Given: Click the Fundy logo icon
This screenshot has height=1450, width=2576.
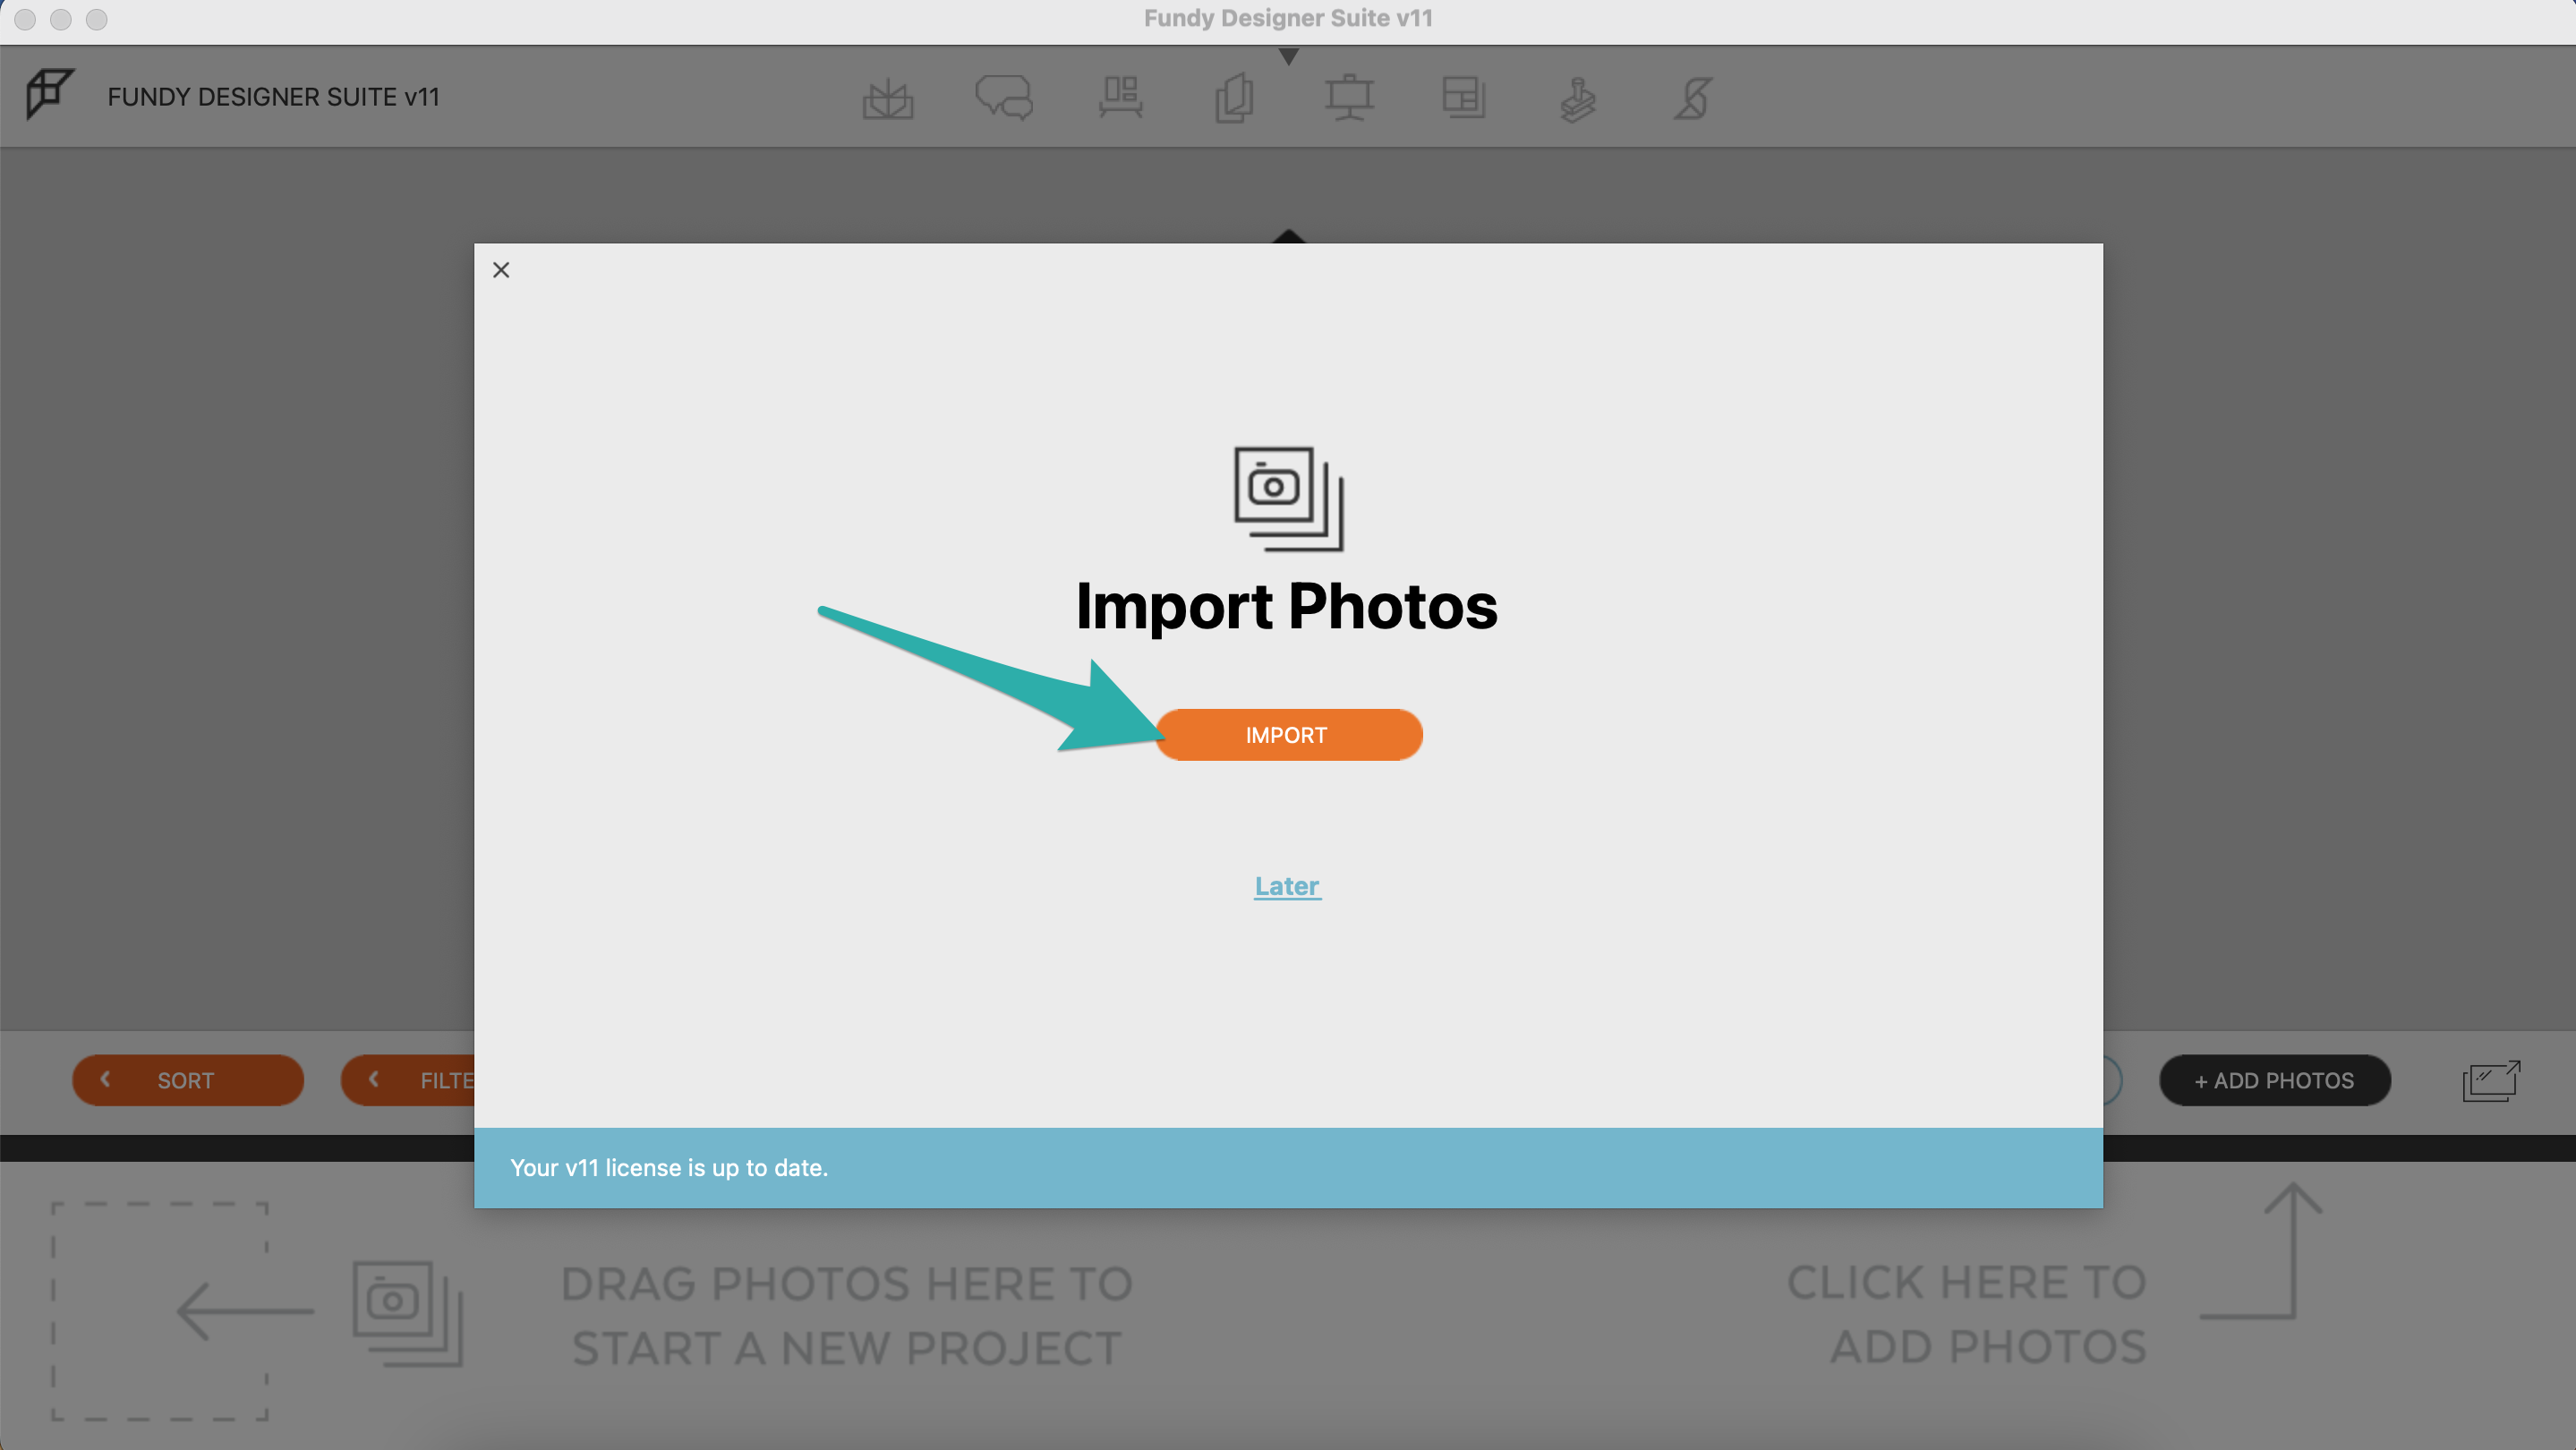Looking at the screenshot, I should click(x=49, y=95).
